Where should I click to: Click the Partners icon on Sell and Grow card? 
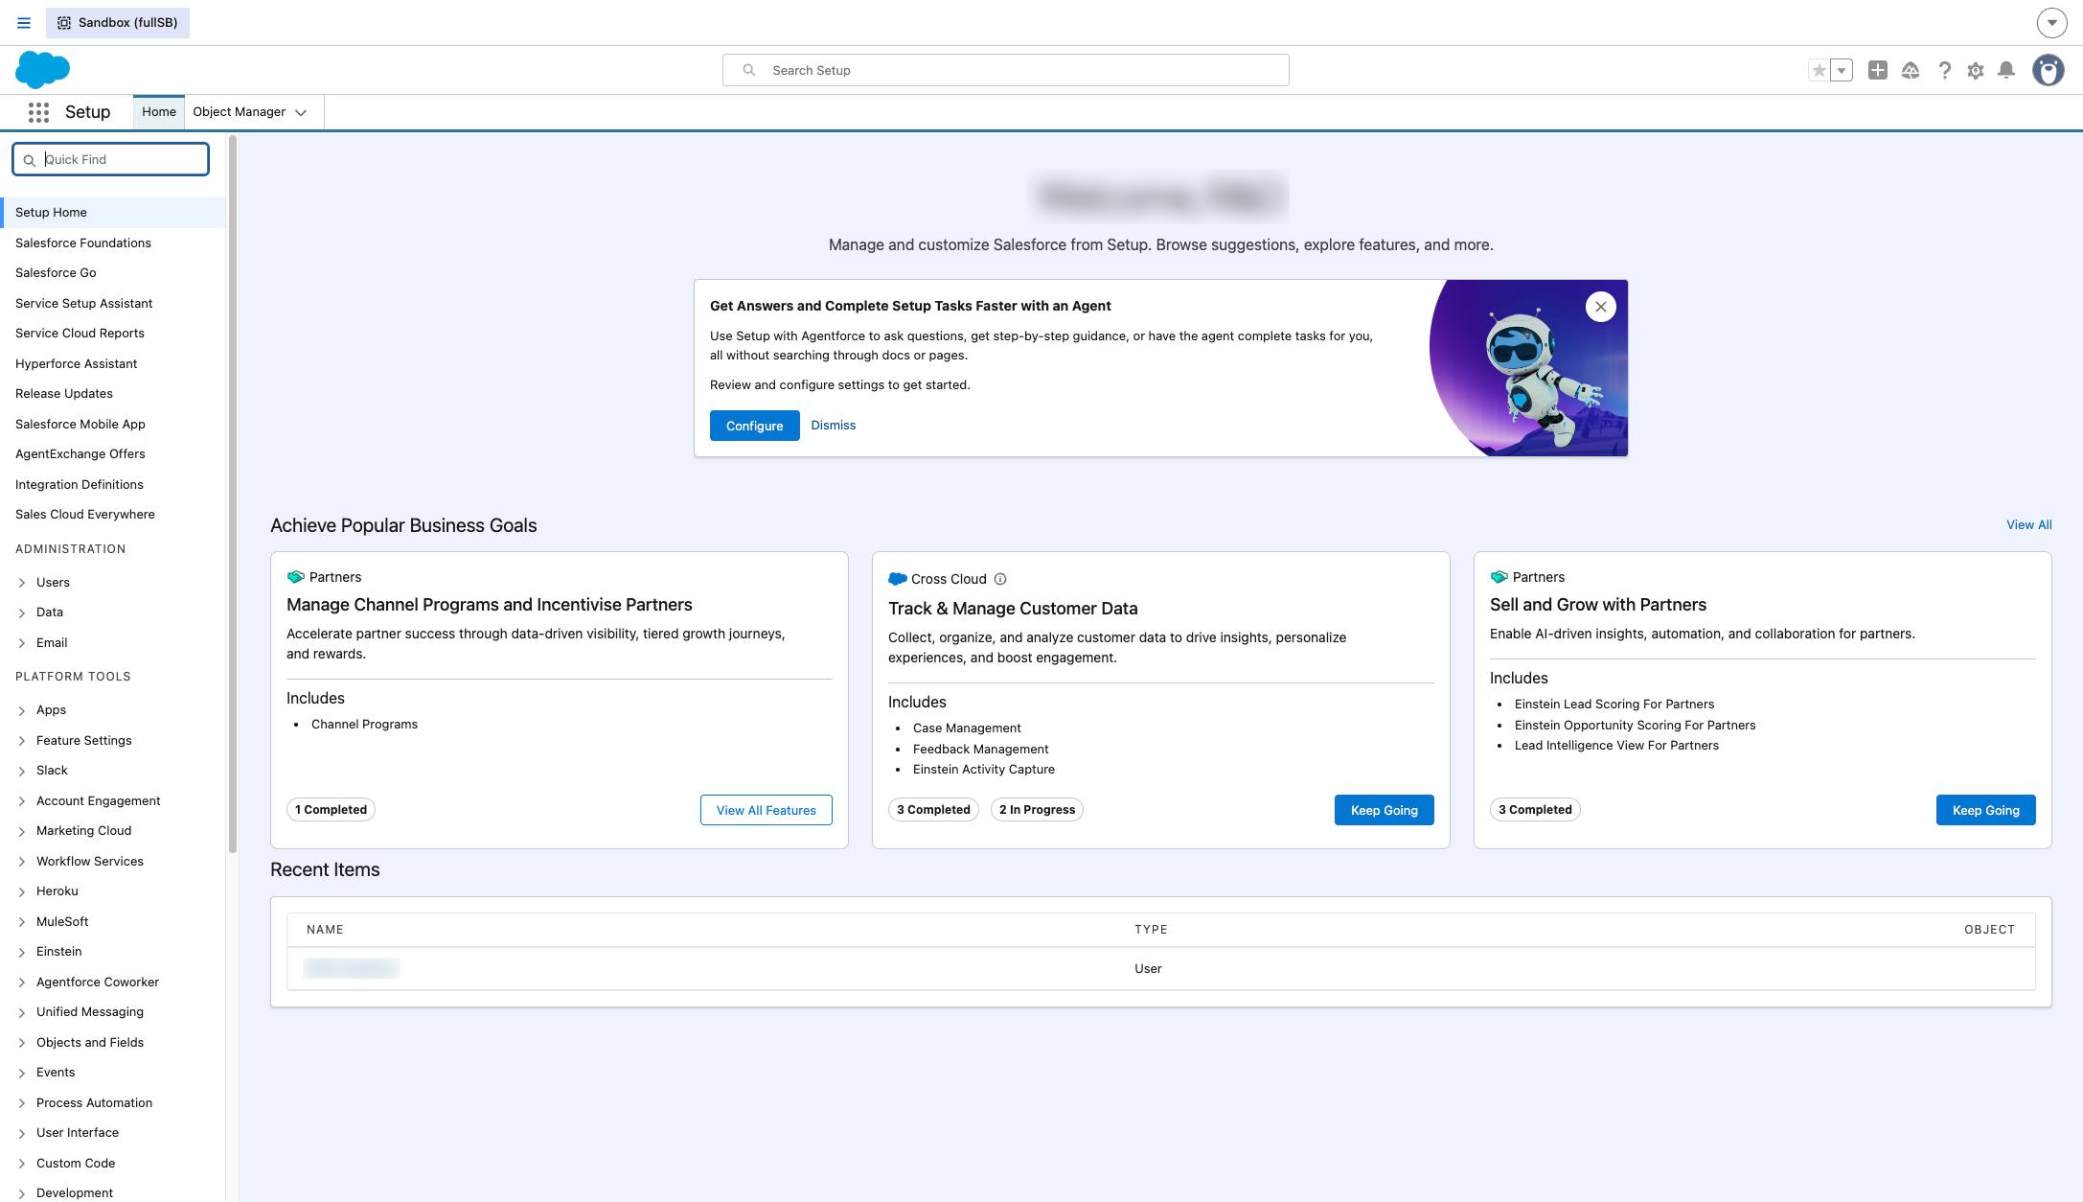point(1499,577)
